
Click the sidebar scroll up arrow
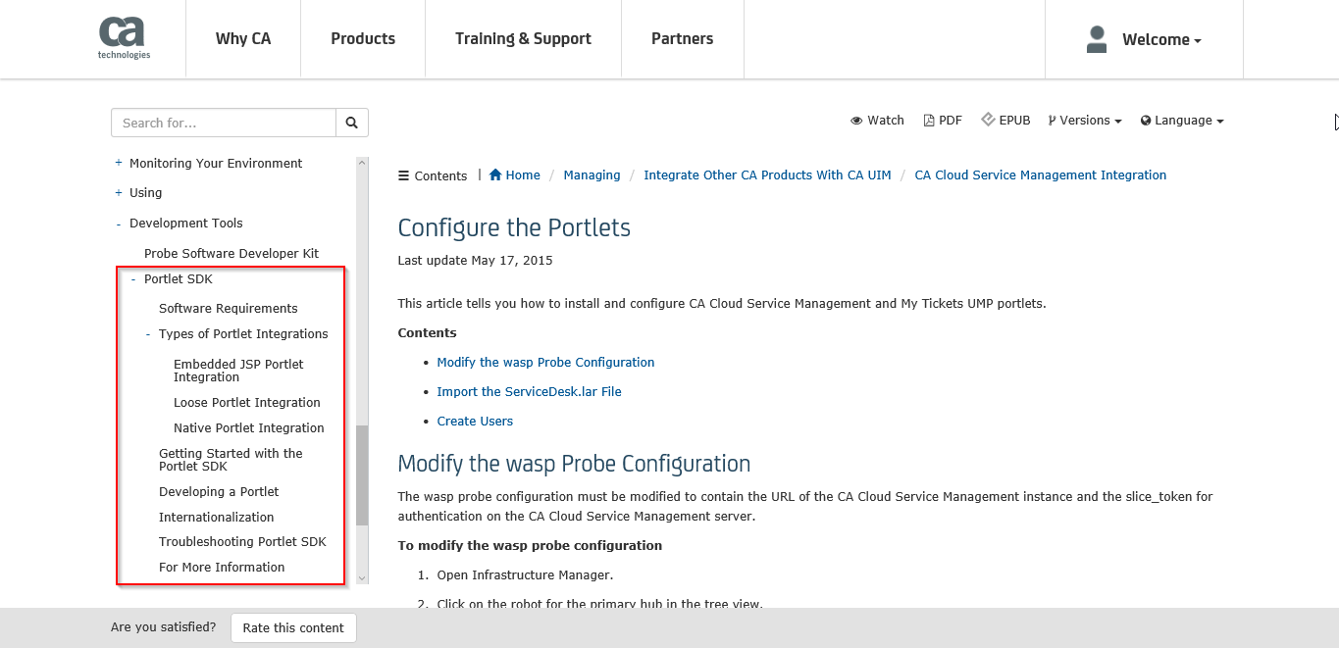coord(362,163)
